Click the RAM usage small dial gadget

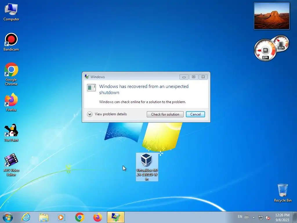point(281,44)
